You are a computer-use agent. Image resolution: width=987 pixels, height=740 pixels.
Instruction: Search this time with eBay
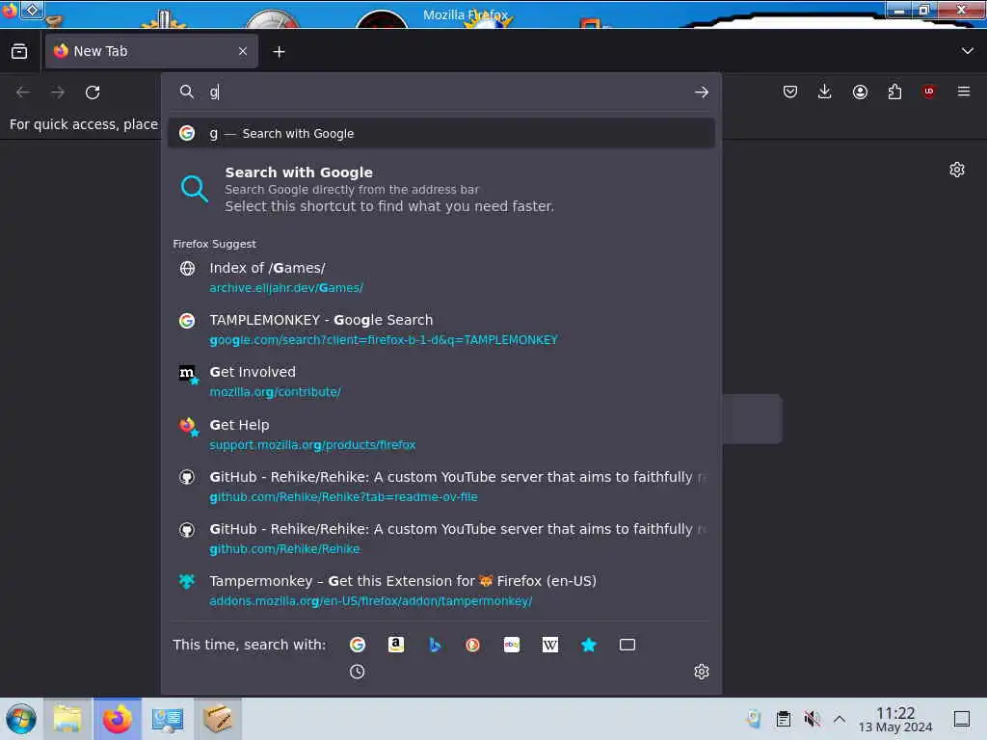[512, 645]
